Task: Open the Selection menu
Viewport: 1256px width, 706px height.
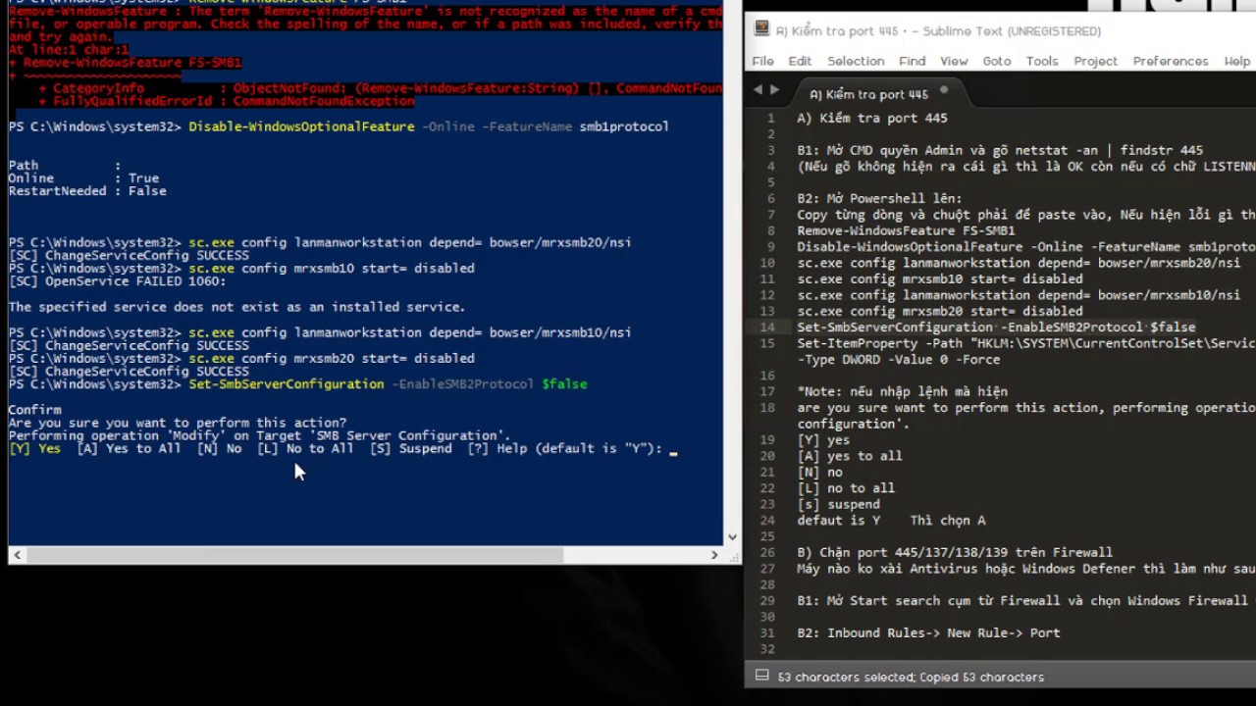Action: pyautogui.click(x=856, y=61)
